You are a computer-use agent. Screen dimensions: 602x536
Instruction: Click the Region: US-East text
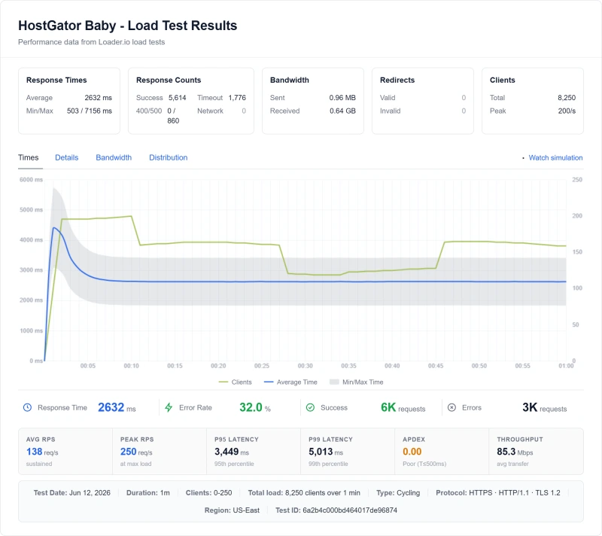click(x=232, y=510)
